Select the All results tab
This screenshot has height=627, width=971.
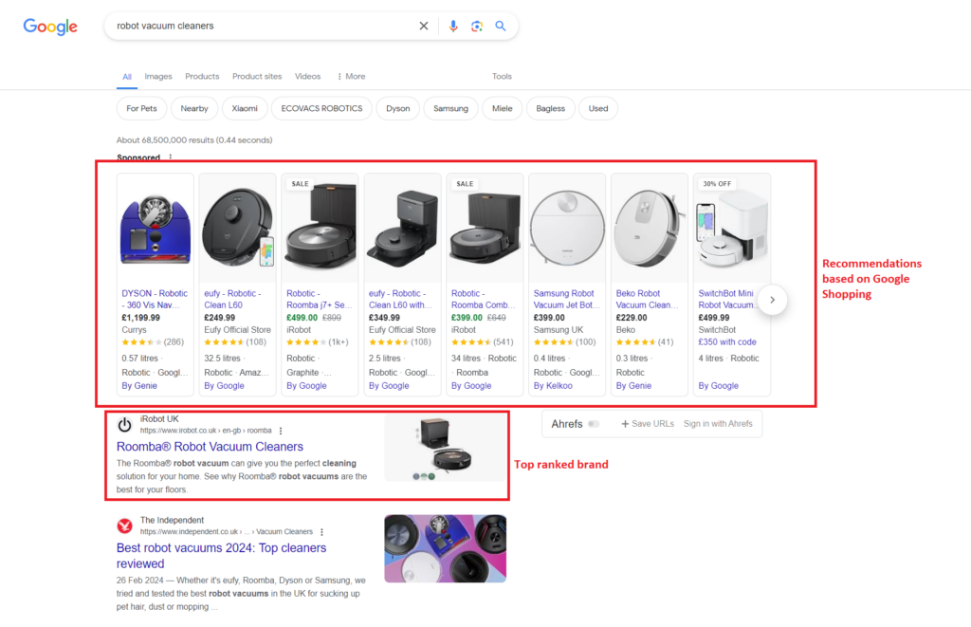(x=127, y=77)
